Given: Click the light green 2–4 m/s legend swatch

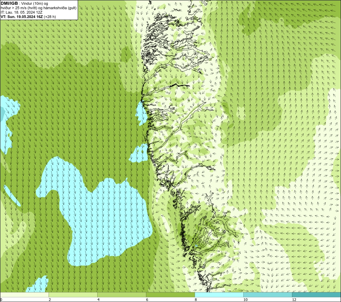Looking at the screenshot, I should [x=73, y=295].
